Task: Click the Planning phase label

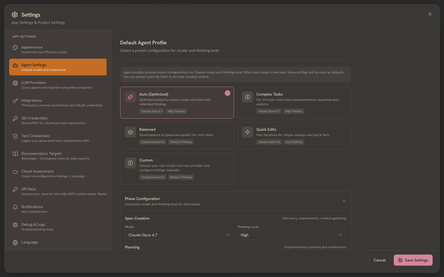Action: pos(132,247)
